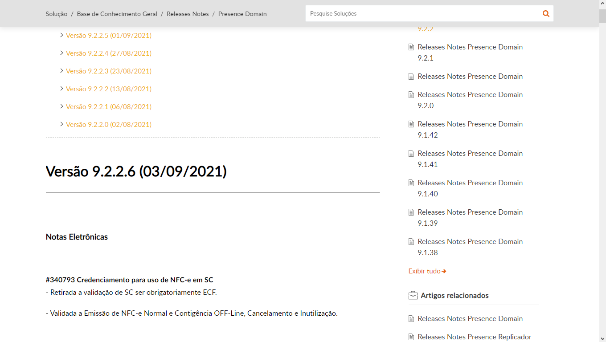Click the document icon beside Releases Notes Presence Replicador
The height and width of the screenshot is (342, 606).
(411, 337)
